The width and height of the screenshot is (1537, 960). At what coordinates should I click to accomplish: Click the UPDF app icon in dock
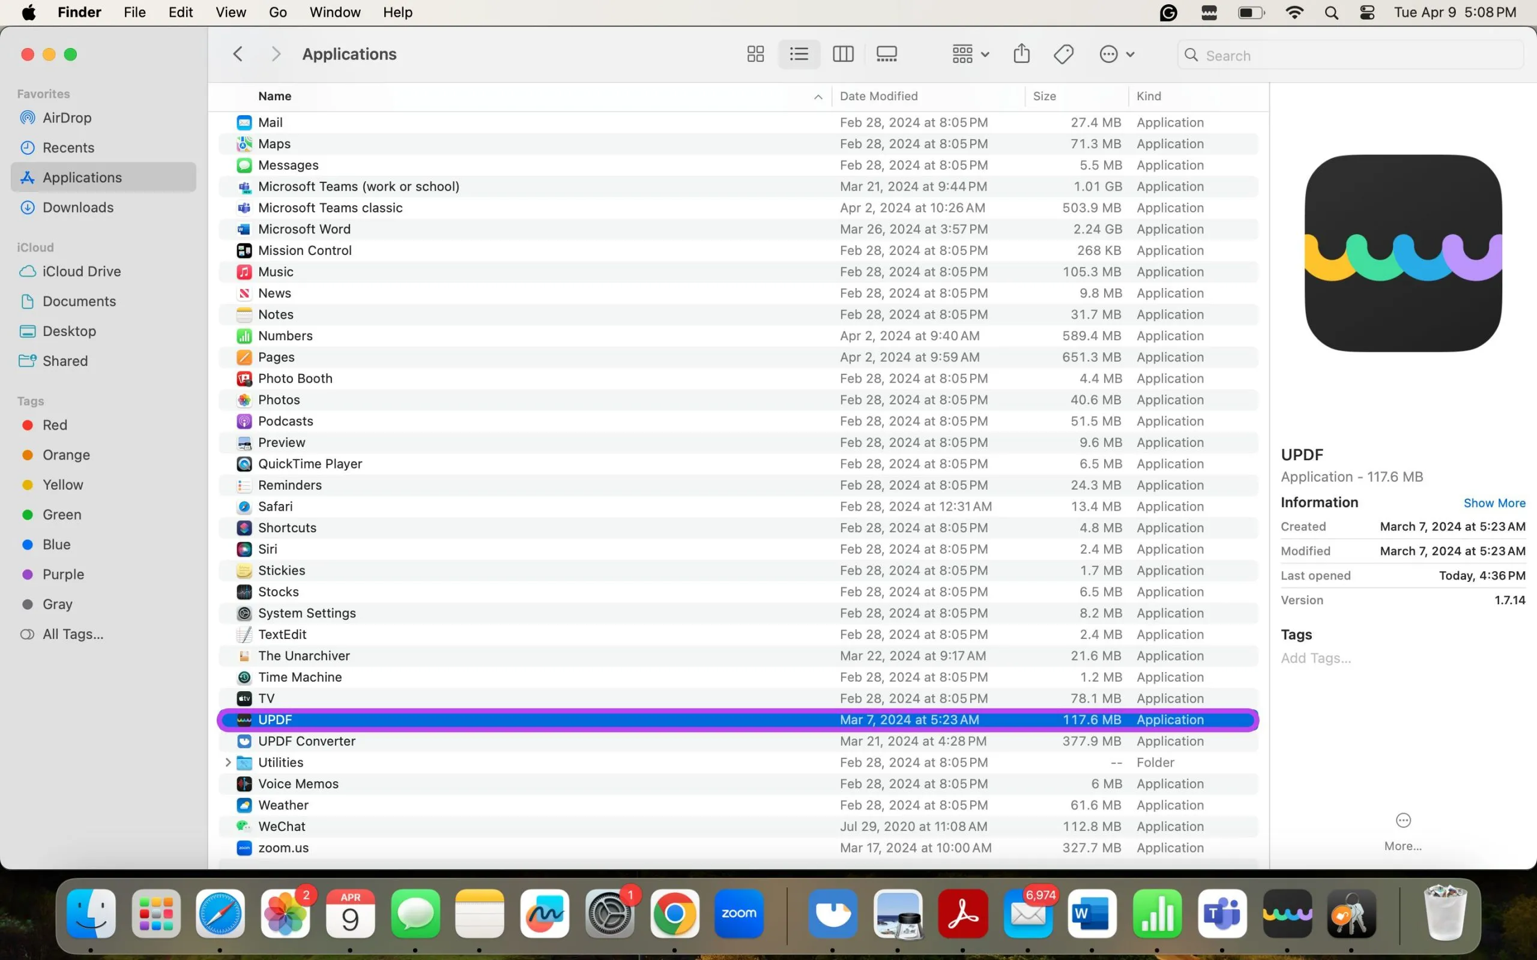coord(1287,914)
